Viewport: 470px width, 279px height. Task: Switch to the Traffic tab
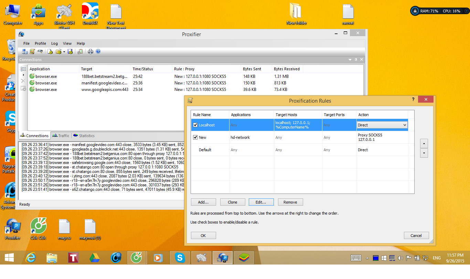tap(61, 136)
